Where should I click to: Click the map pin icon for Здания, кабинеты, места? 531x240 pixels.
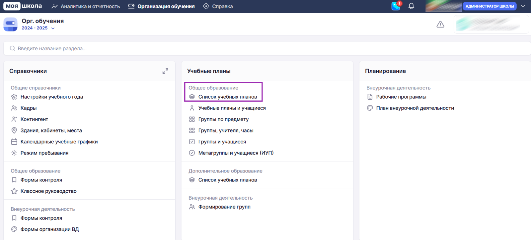(14, 130)
